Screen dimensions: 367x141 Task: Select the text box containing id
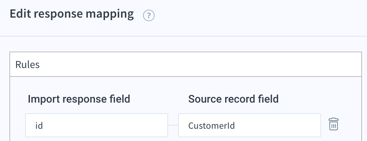[97, 125]
